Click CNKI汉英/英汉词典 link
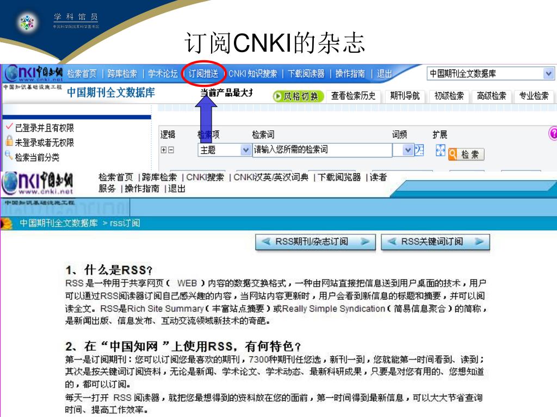The image size is (557, 417). (271, 178)
